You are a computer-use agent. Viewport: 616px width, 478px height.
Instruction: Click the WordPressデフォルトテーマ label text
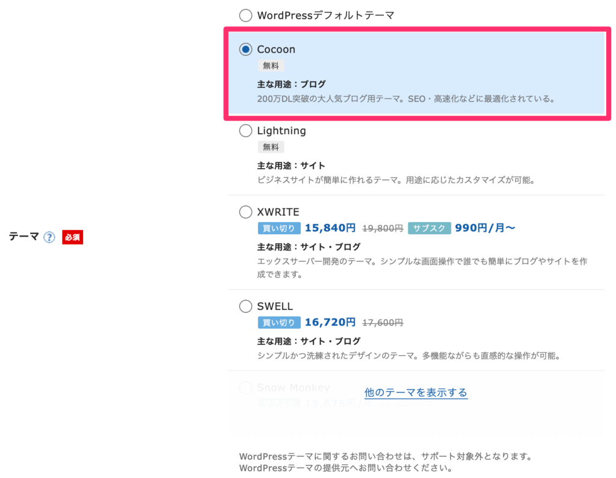pos(325,15)
